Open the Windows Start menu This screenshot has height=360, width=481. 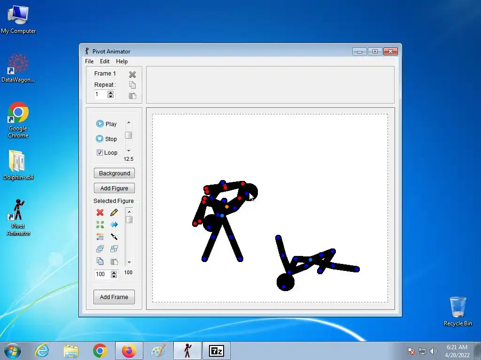click(x=13, y=351)
